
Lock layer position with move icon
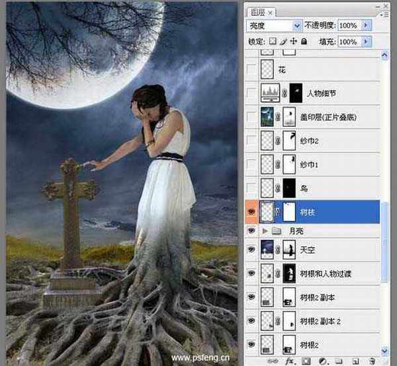pos(293,42)
